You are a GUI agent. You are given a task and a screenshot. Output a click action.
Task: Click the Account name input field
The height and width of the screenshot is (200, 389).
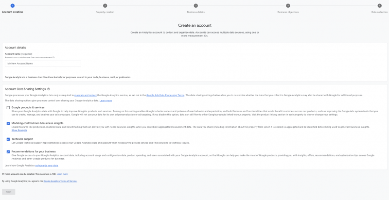coord(43,63)
